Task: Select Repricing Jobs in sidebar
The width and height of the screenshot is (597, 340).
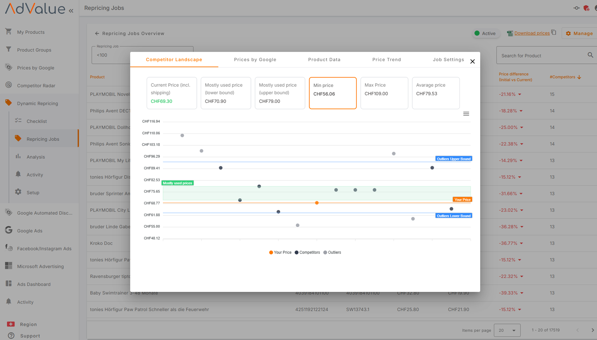Action: click(43, 139)
